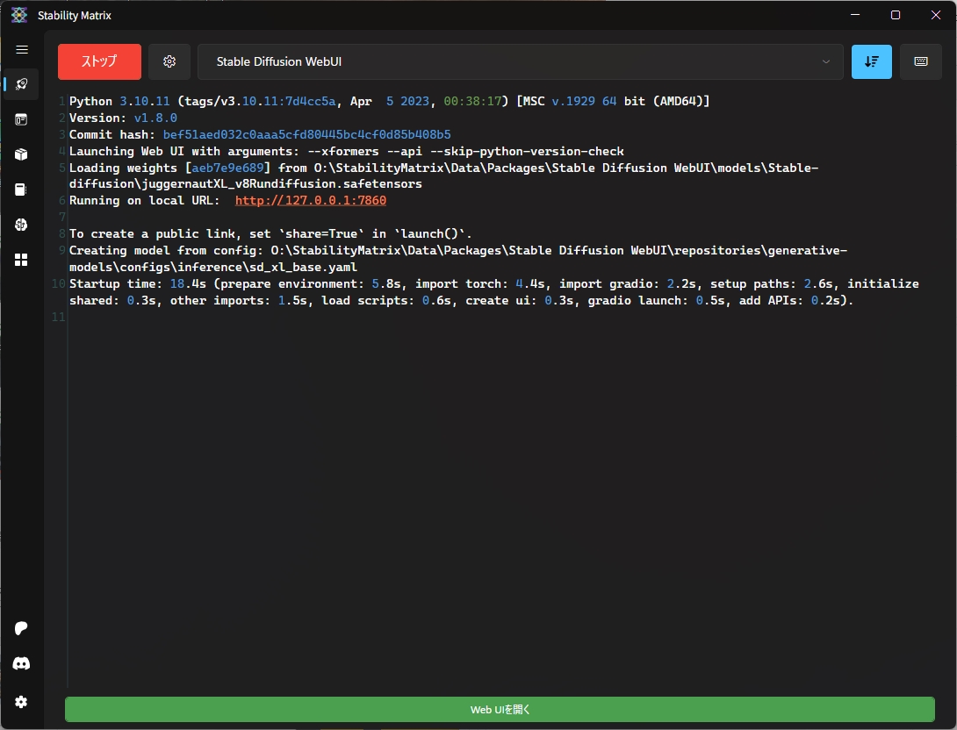Follow the http://127.0.0.1:7860 link
Image resolution: width=957 pixels, height=730 pixels.
tap(311, 201)
